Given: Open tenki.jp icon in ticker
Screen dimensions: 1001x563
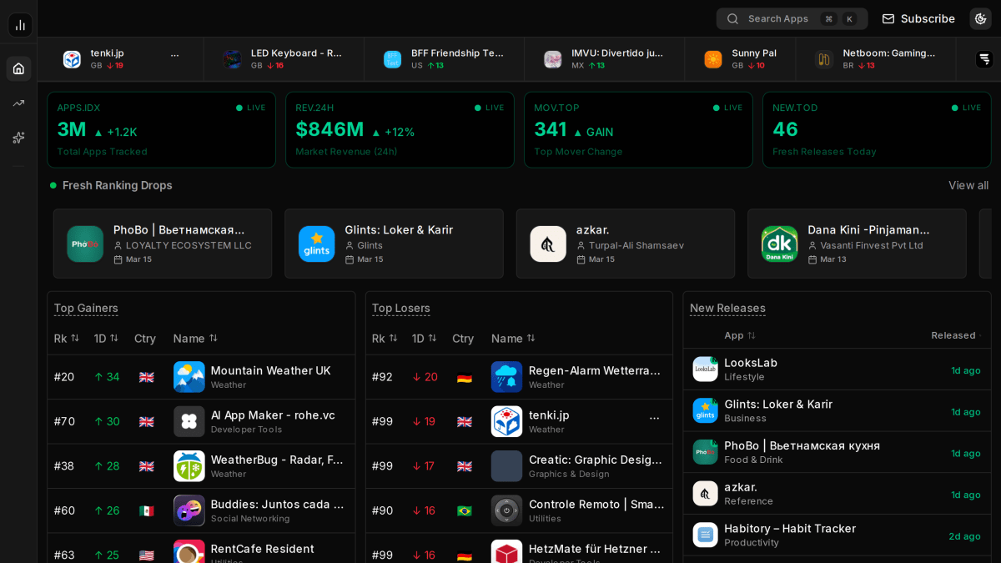Looking at the screenshot, I should (72, 59).
